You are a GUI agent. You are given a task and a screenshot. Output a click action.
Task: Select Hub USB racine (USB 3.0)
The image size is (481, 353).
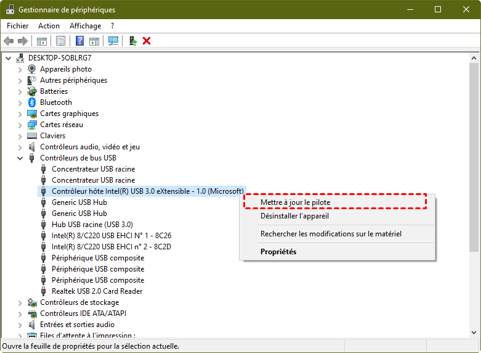pyautogui.click(x=92, y=225)
